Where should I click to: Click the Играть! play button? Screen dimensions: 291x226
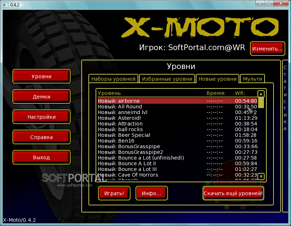(114, 193)
